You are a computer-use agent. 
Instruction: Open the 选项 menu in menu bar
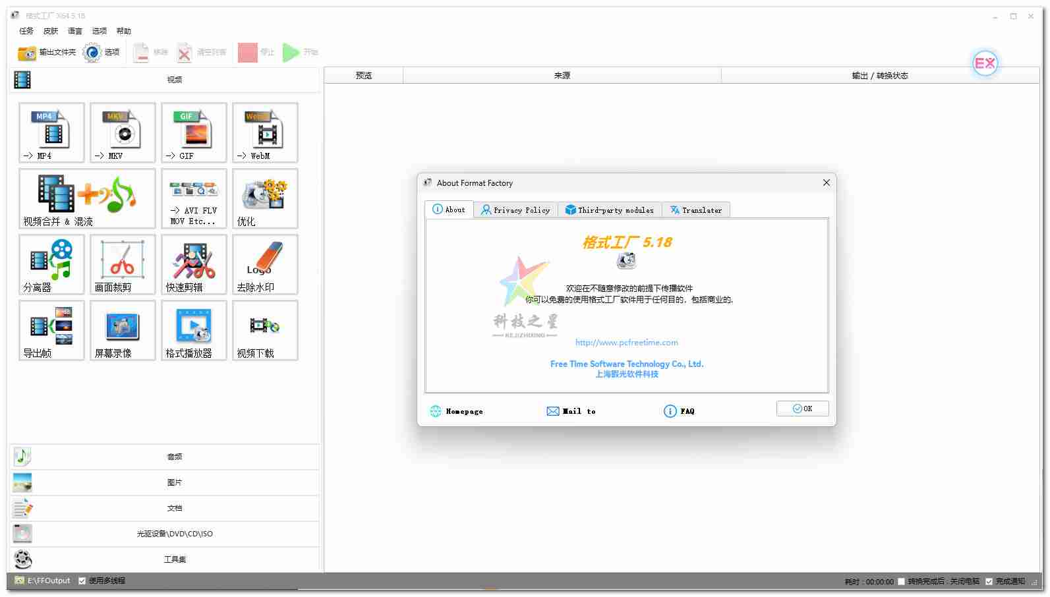point(100,31)
